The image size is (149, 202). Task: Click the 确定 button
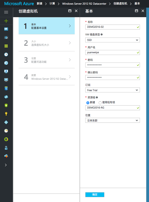click(x=95, y=194)
